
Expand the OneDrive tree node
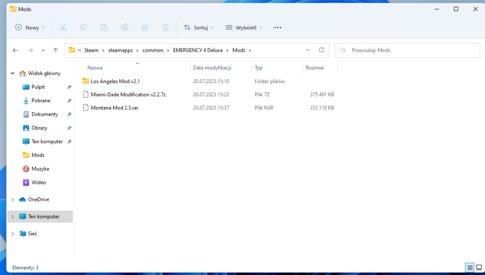[x=13, y=199]
